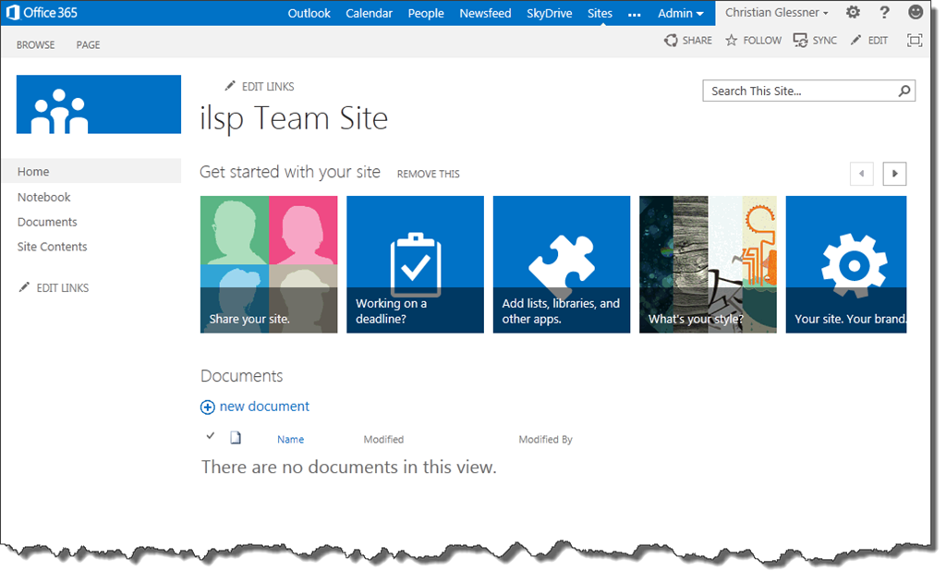Expand the Admin dropdown menu
The width and height of the screenshot is (946, 583).
point(681,13)
